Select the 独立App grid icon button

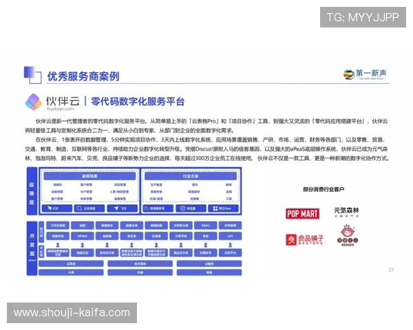(x=223, y=208)
